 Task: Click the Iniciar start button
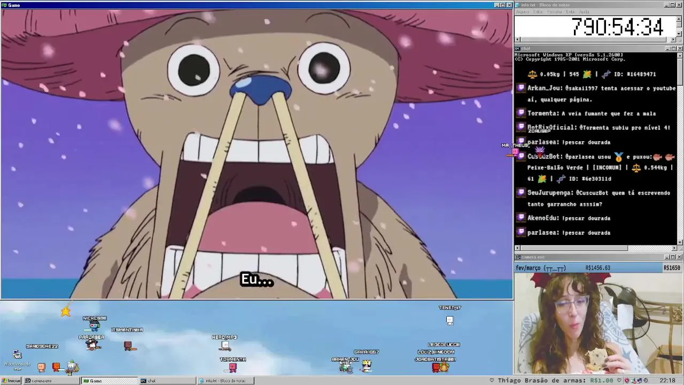tap(11, 381)
